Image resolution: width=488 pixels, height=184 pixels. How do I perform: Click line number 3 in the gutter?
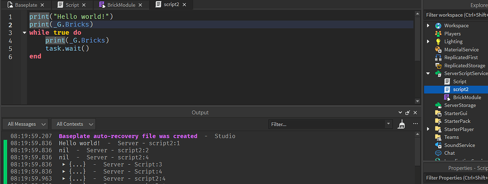[10, 33]
